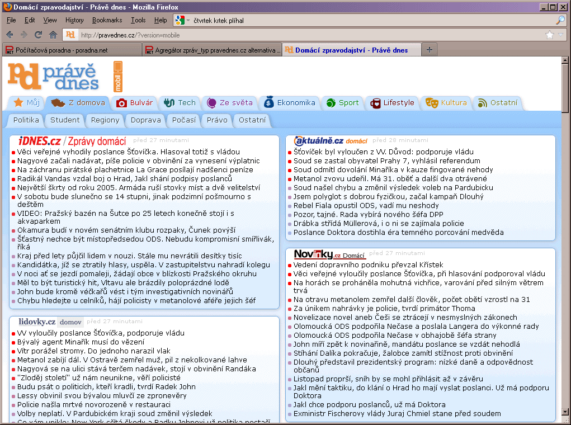Open the search engine selector dropdown
Viewport: 571px width, 425px height.
click(x=182, y=20)
